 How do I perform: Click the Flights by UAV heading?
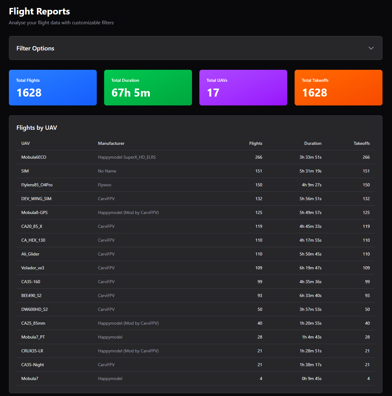pyautogui.click(x=37, y=128)
